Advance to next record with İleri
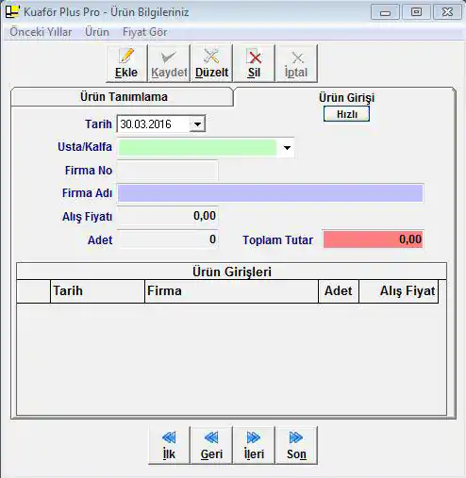Viewport: 466px width, 478px height. pyautogui.click(x=254, y=445)
